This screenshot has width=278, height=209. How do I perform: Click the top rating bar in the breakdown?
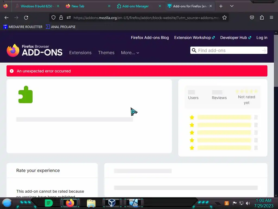click(x=224, y=117)
